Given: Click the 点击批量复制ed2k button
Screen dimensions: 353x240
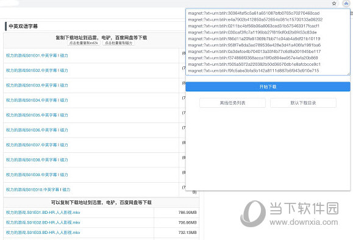Looking at the screenshot, I should tap(84, 43).
